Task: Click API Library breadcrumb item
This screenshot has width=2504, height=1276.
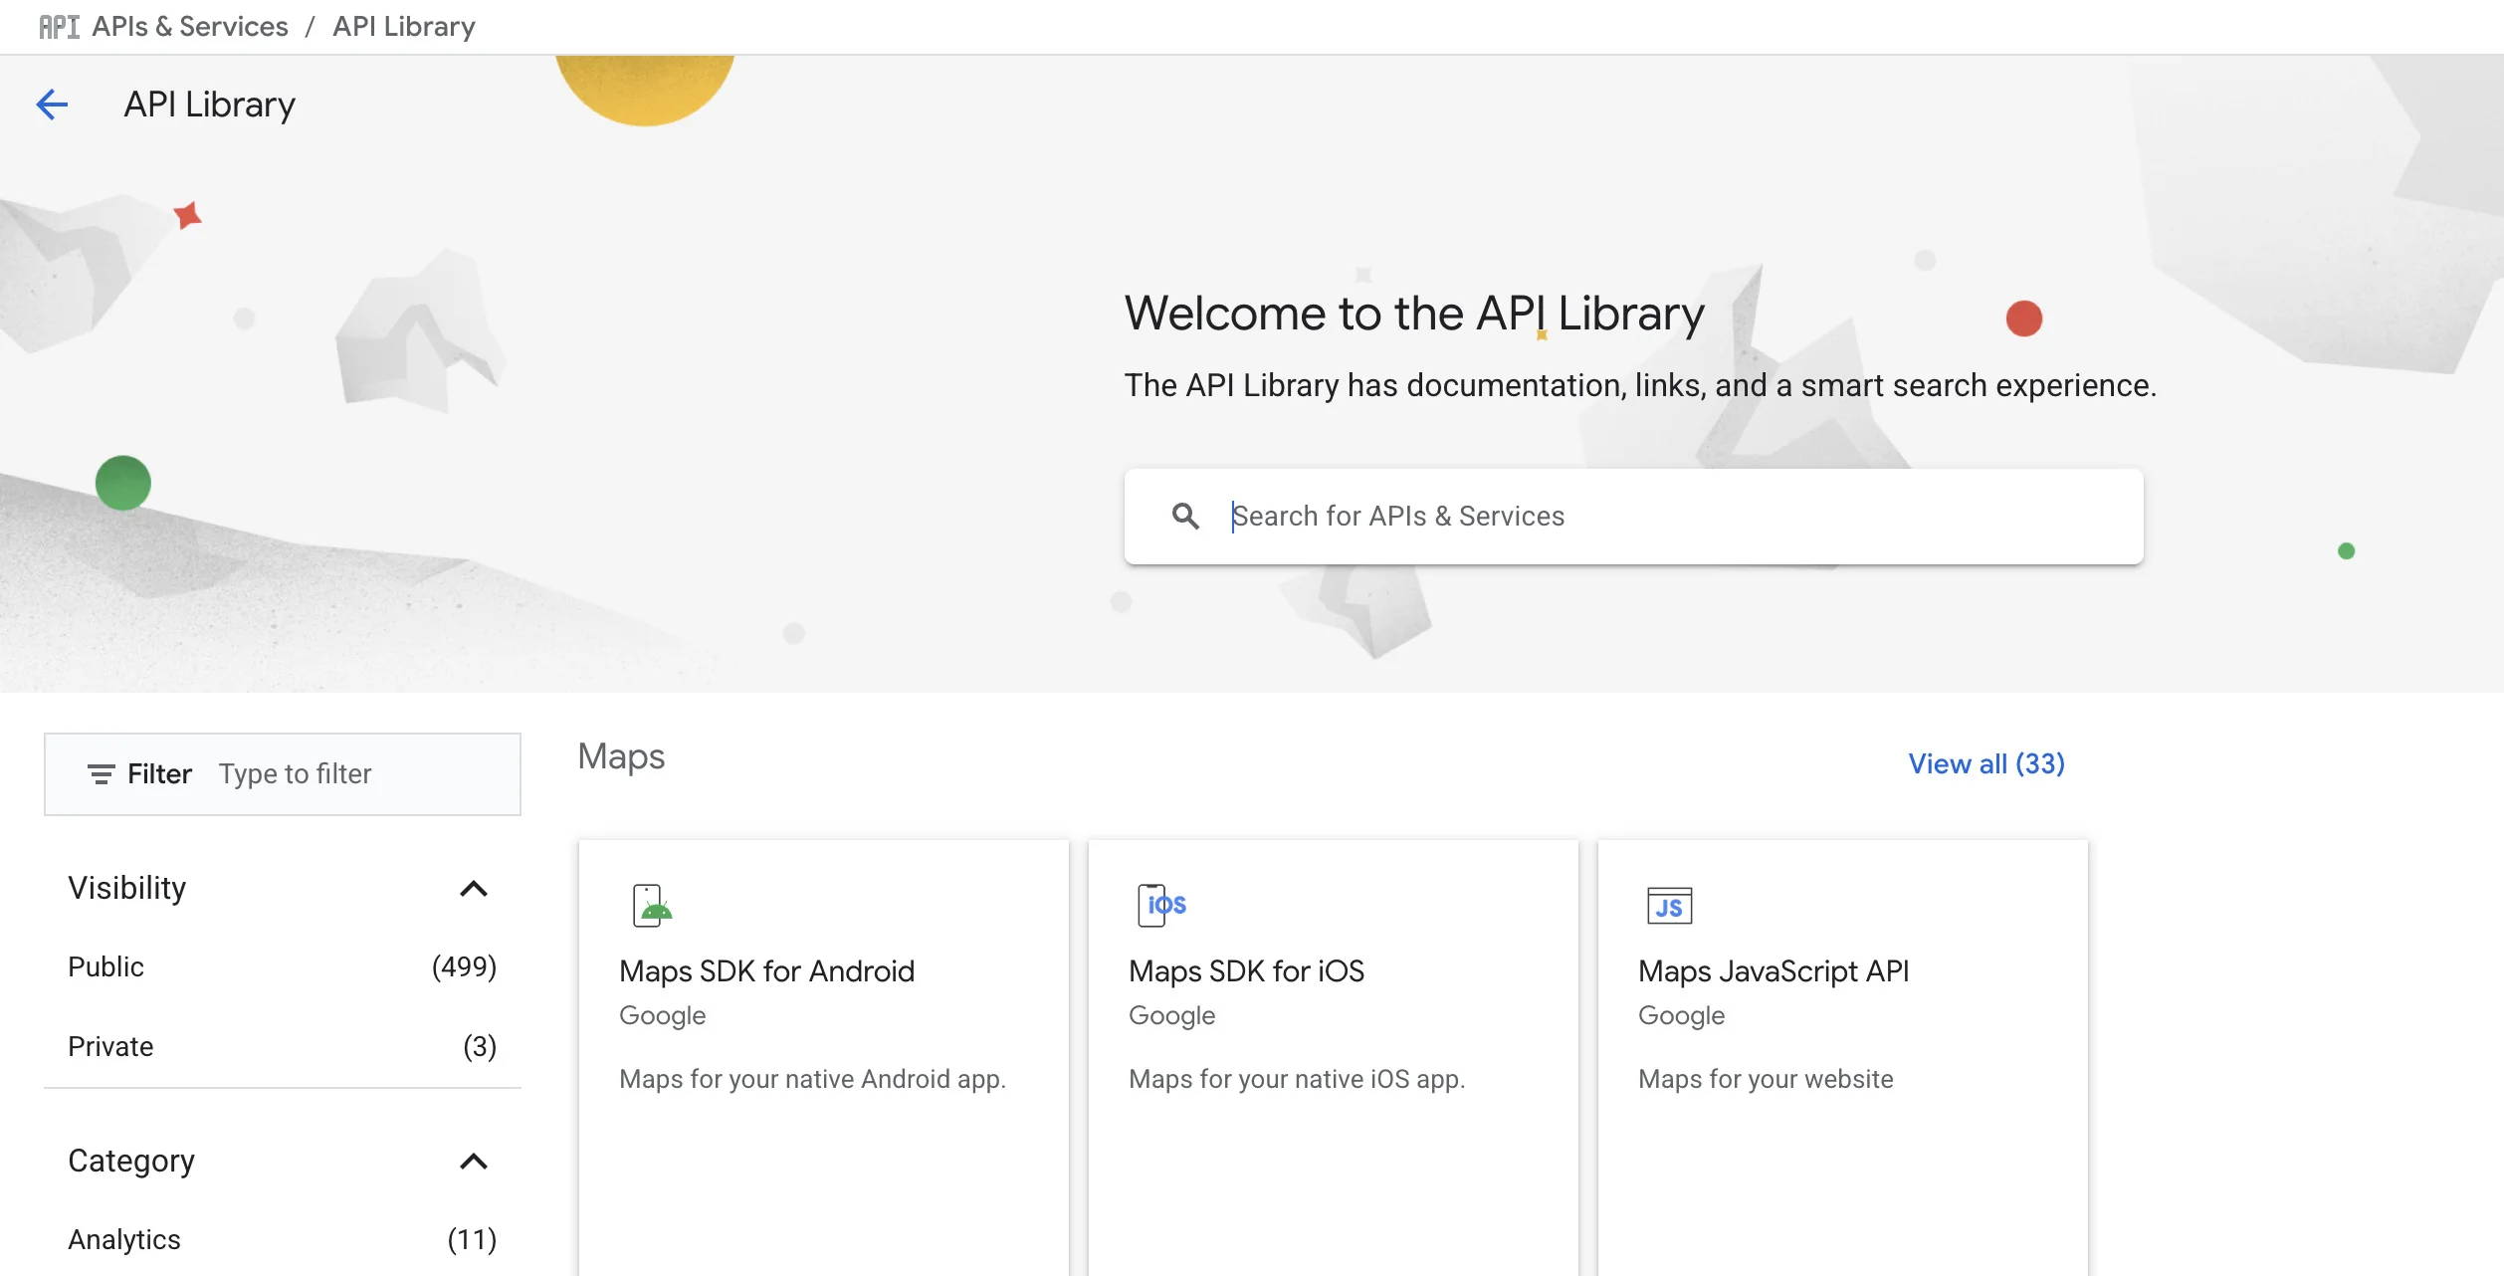Action: pos(404,27)
